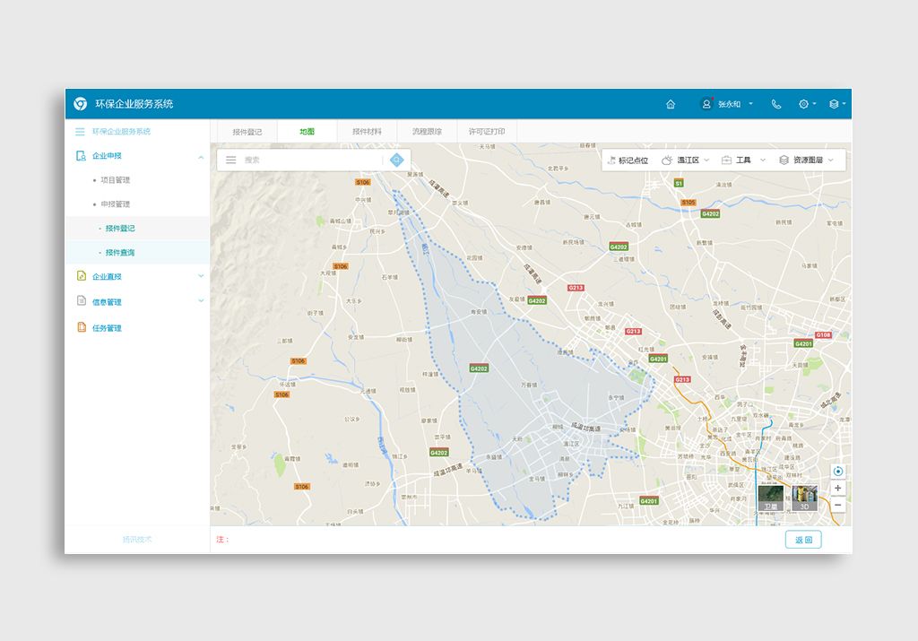Screen dimensions: 918x641
Task: Open the phone contact icon
Action: coord(775,104)
